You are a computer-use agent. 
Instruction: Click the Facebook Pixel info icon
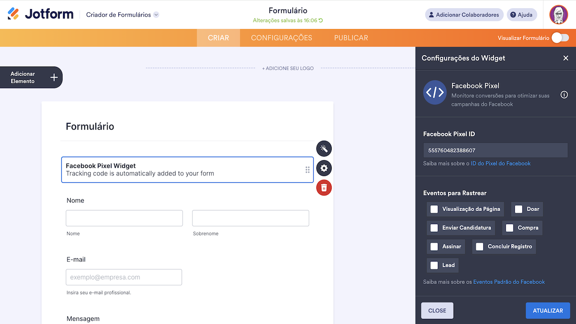pyautogui.click(x=564, y=95)
